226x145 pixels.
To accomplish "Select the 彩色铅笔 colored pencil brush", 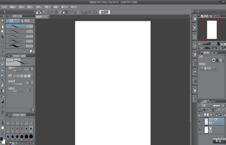I will pyautogui.click(x=20, y=41).
